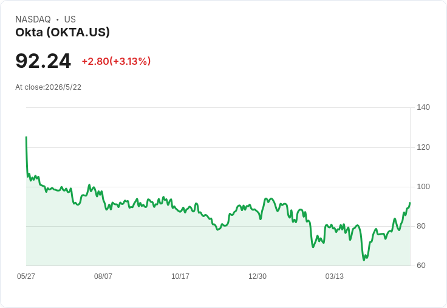The image size is (447, 308).
Task: Click the 140 price axis label
Action: (423, 107)
